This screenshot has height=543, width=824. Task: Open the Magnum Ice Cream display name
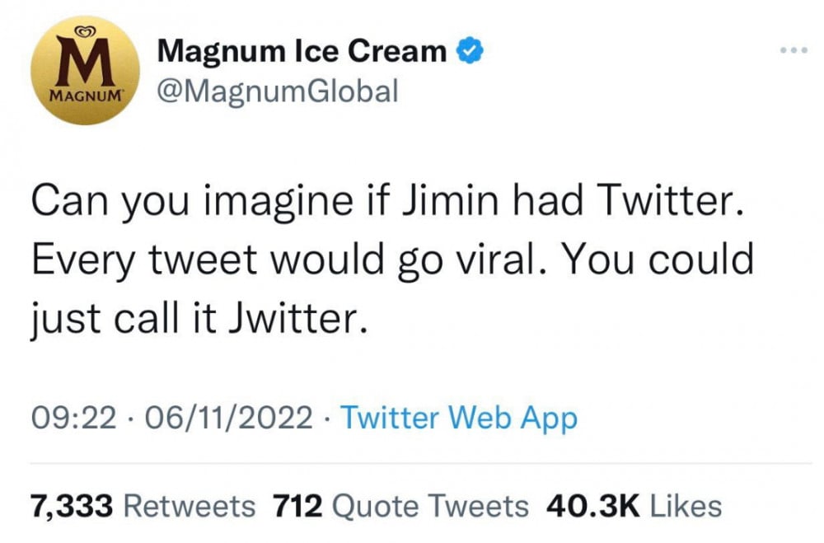[301, 53]
